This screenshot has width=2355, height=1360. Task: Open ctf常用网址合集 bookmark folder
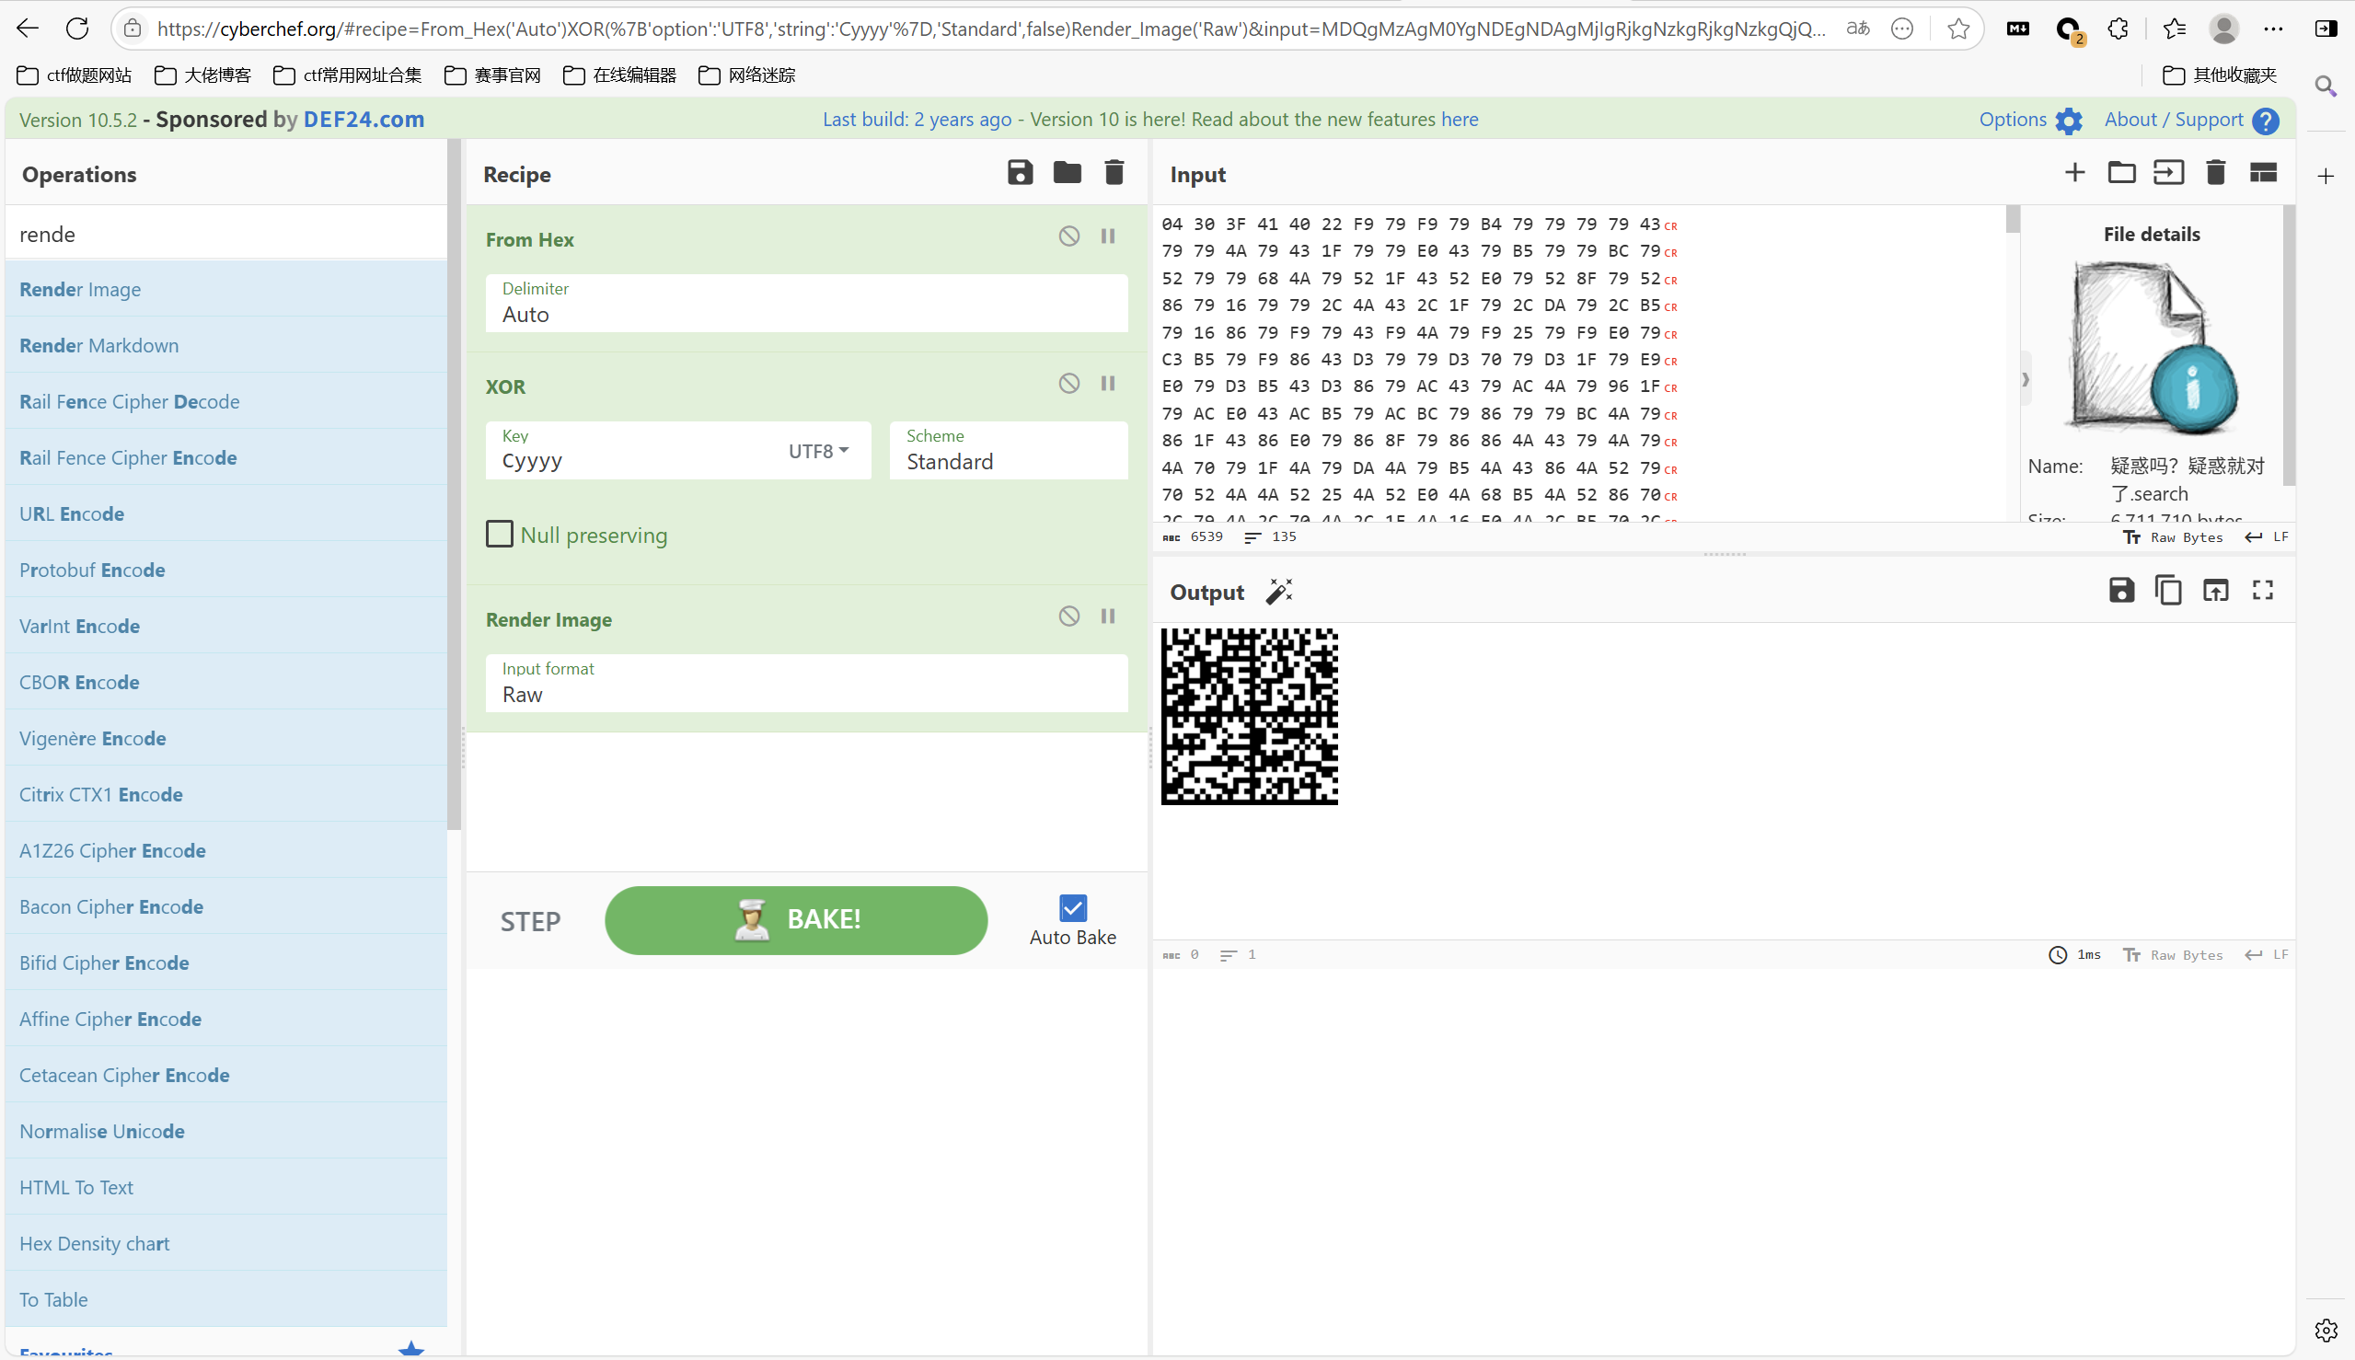pos(348,75)
